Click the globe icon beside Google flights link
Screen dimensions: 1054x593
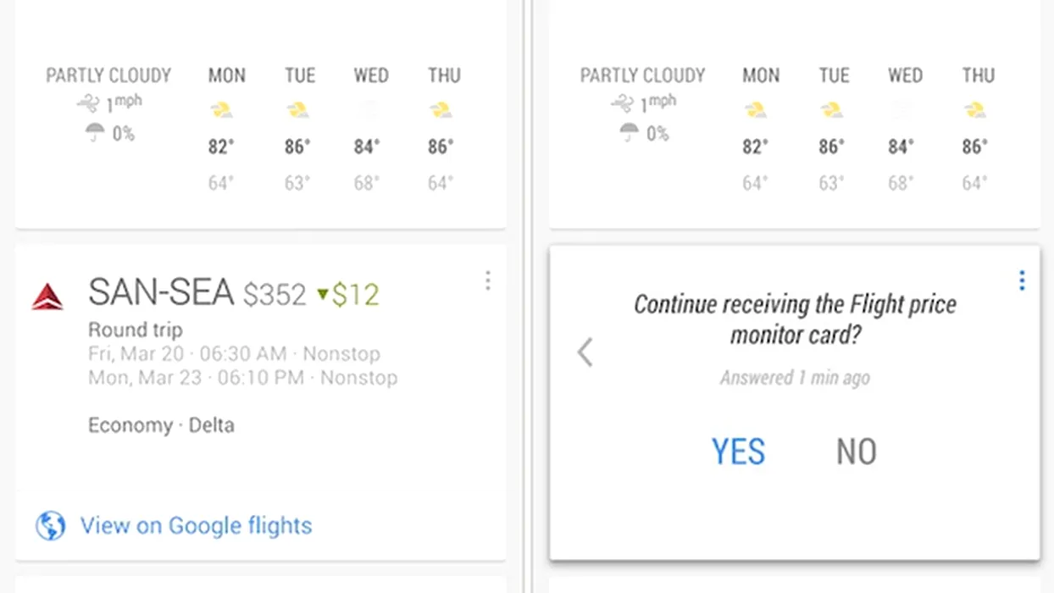pos(51,526)
